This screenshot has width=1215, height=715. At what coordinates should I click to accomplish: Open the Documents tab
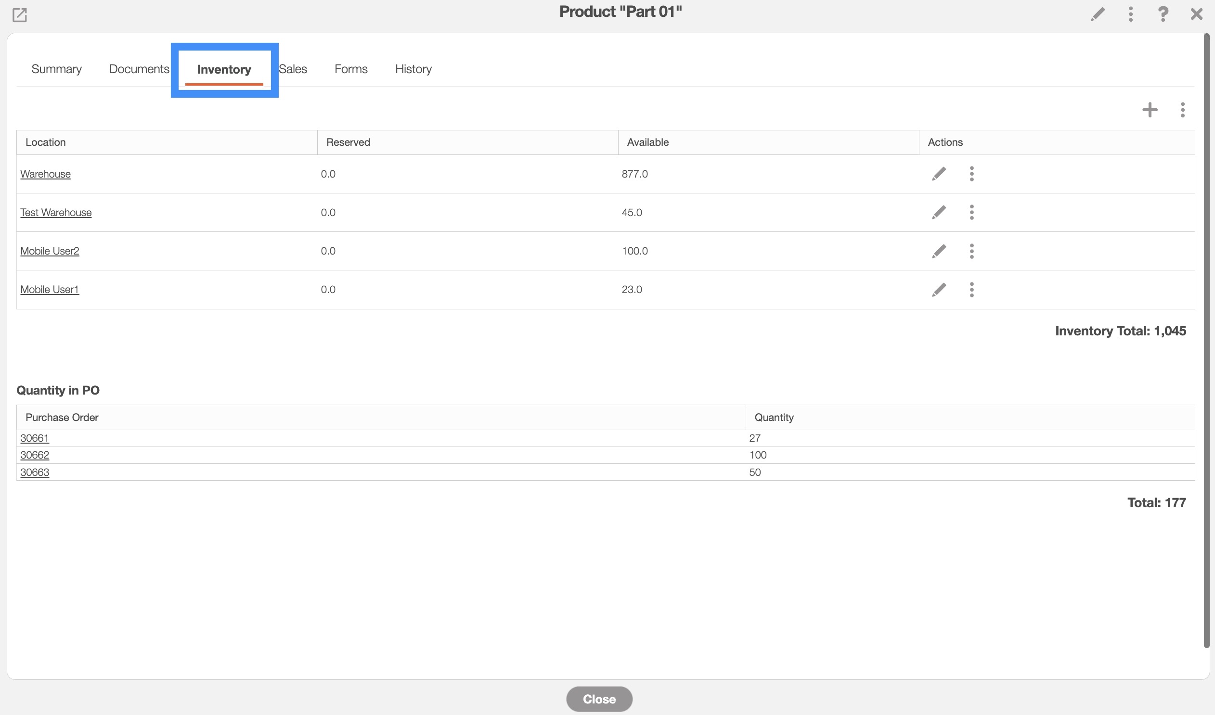click(x=139, y=69)
